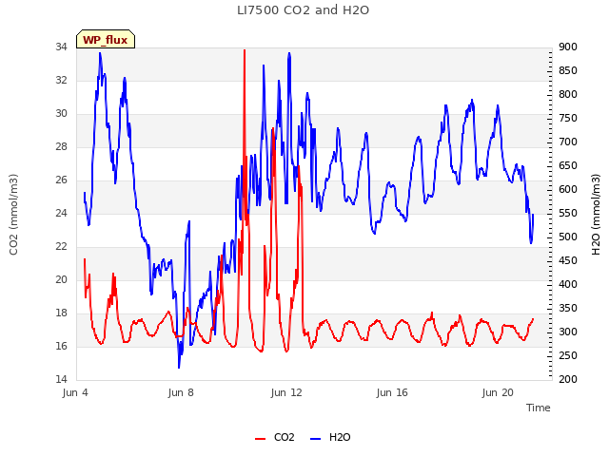Click the Jun 12 date tick

pyautogui.click(x=286, y=392)
